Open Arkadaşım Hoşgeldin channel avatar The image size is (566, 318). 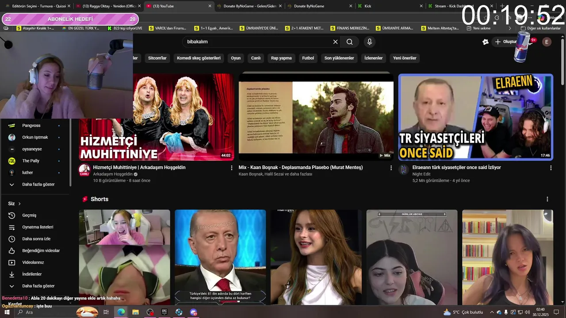pyautogui.click(x=84, y=170)
